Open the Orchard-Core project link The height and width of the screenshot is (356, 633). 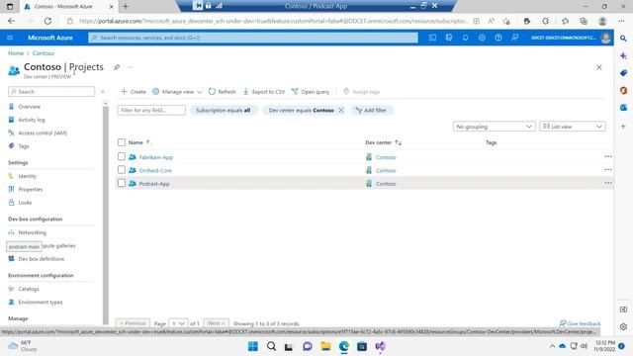[155, 171]
